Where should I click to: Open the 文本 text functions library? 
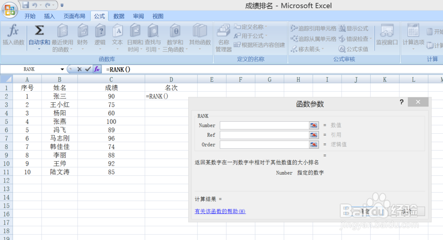click(x=117, y=37)
